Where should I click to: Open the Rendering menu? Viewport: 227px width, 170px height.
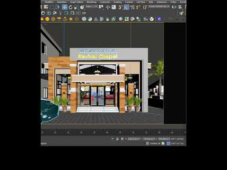point(91,2)
